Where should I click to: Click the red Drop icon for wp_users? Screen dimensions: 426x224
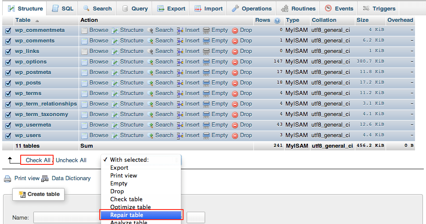coord(235,136)
